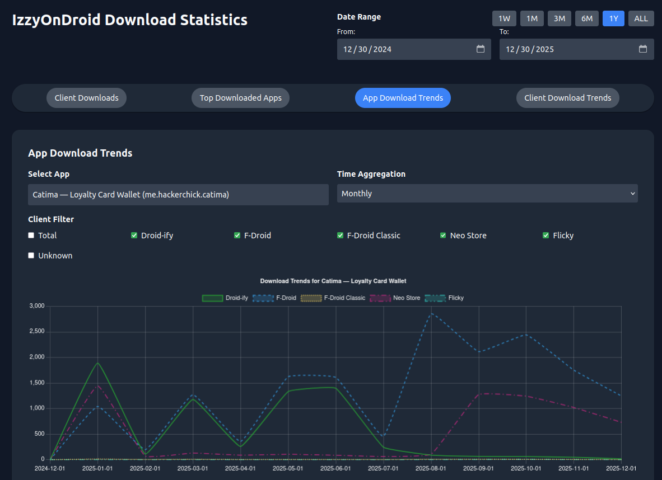Expand the Time Aggregation Monthly dropdown
662x480 pixels.
click(x=487, y=194)
